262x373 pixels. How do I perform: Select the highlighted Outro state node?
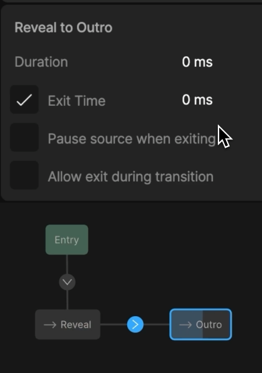pyautogui.click(x=201, y=325)
